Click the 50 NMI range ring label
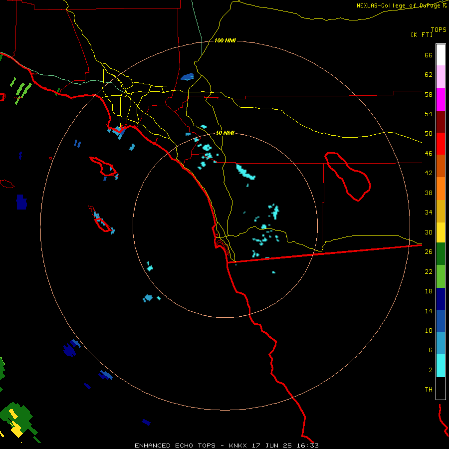The image size is (449, 449). pos(225,133)
